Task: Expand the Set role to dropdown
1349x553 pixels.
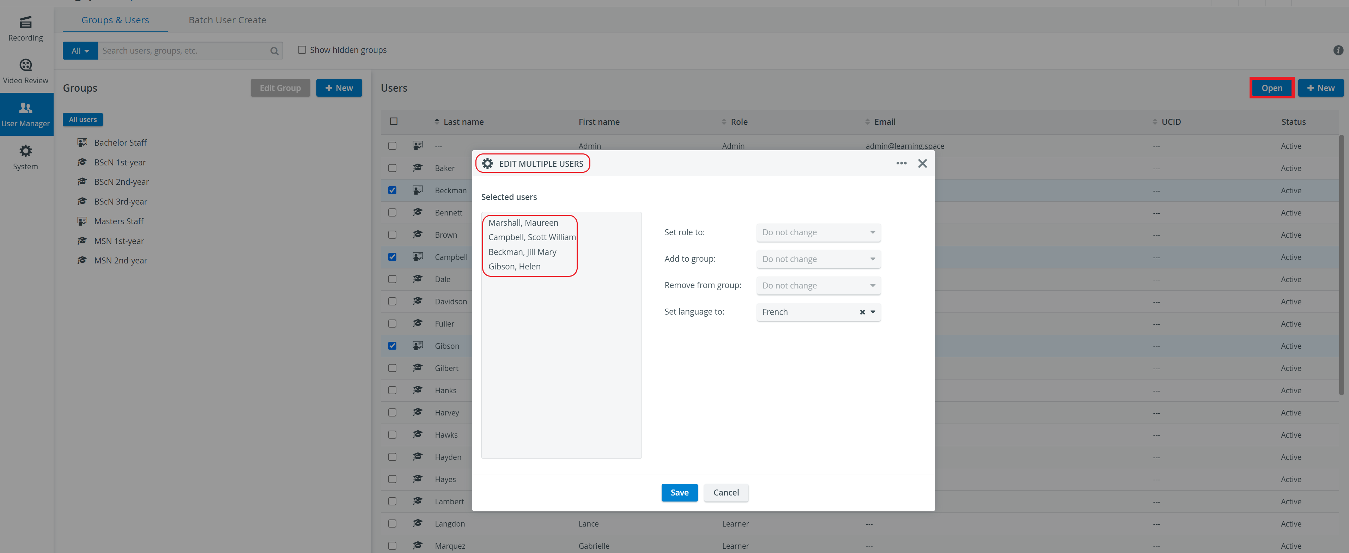Action: (x=818, y=232)
